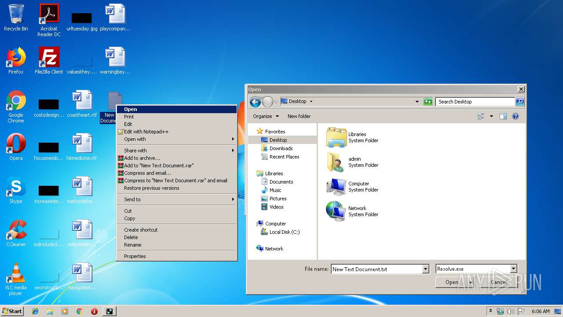Choose Print in the context menu
The image size is (563, 317).
click(x=177, y=117)
